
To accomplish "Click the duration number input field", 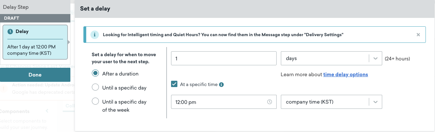I will [x=224, y=58].
